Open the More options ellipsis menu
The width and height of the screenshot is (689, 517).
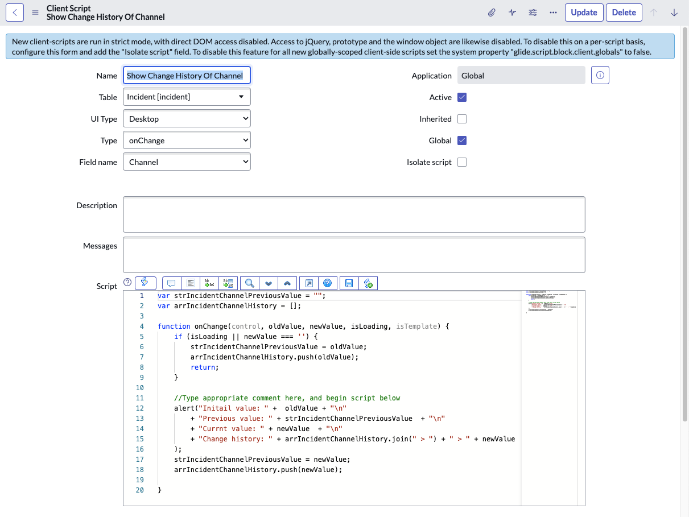point(552,12)
